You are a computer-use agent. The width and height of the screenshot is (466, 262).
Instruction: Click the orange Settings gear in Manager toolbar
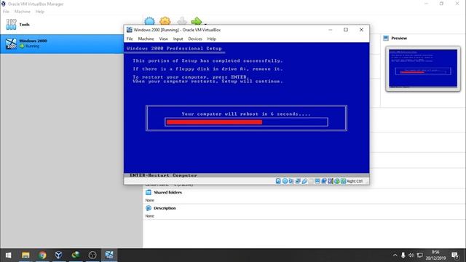coord(165,21)
